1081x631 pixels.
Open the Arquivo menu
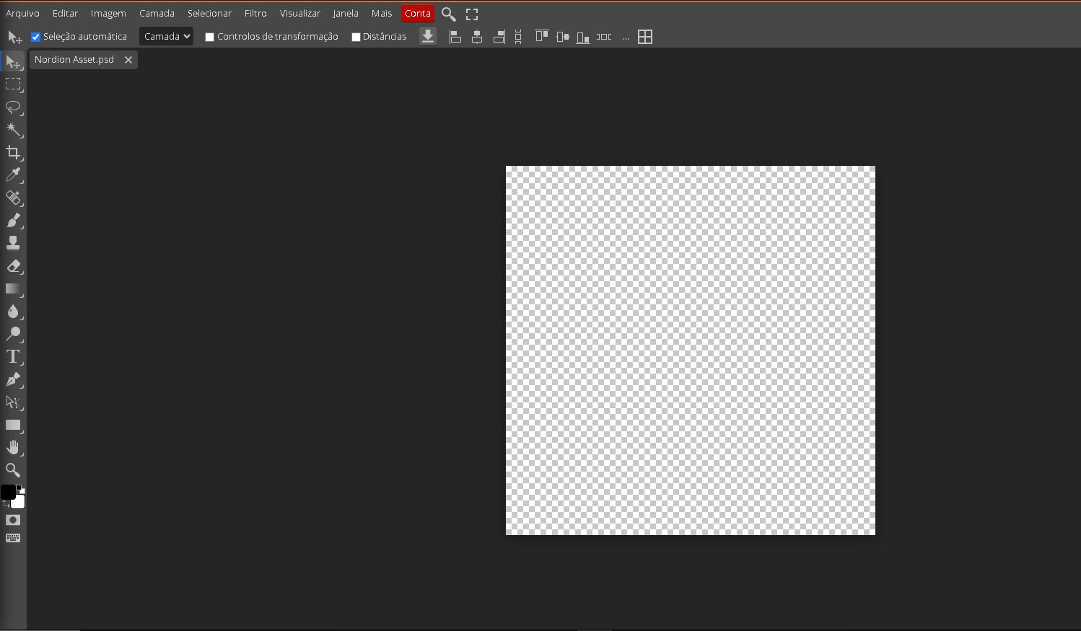tap(22, 14)
